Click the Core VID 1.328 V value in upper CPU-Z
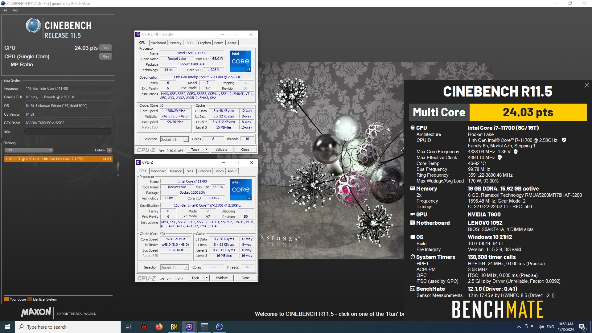The image size is (592, 333). [213, 70]
